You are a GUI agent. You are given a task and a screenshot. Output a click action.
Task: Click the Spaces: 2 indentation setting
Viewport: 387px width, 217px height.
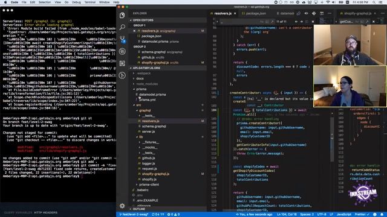click(307, 215)
